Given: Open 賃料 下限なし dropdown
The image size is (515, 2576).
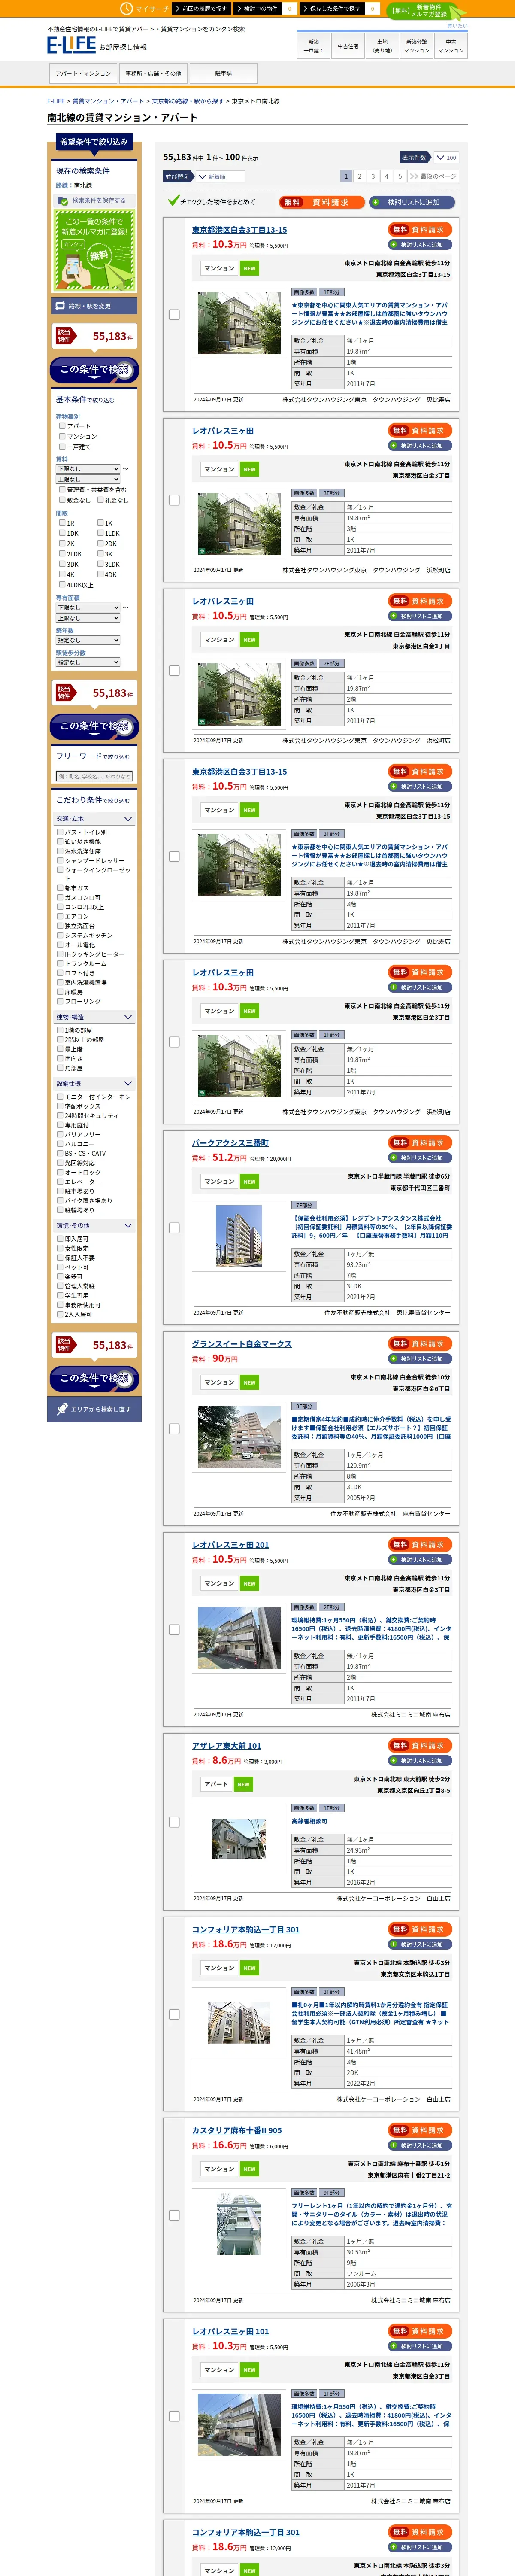Looking at the screenshot, I should pos(88,469).
